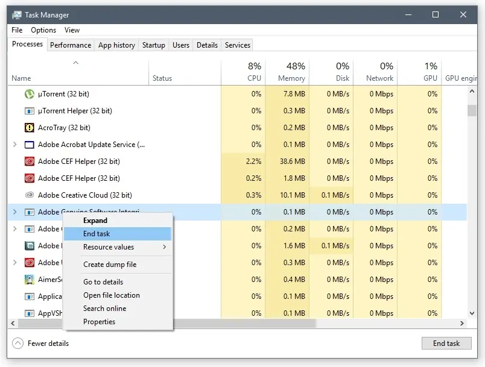
Task: Select the Adobe Creative Cloud (32 bit) row text
Action: [x=84, y=195]
